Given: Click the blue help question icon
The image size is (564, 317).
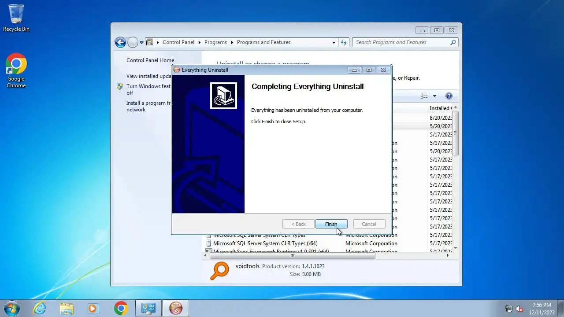Looking at the screenshot, I should click(x=449, y=96).
